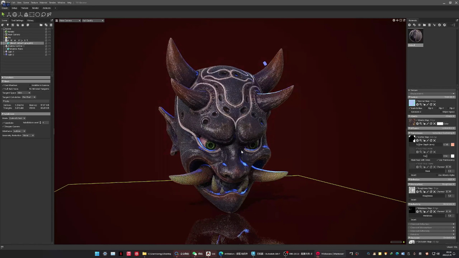Create a new folder in scene panel

pos(41,25)
